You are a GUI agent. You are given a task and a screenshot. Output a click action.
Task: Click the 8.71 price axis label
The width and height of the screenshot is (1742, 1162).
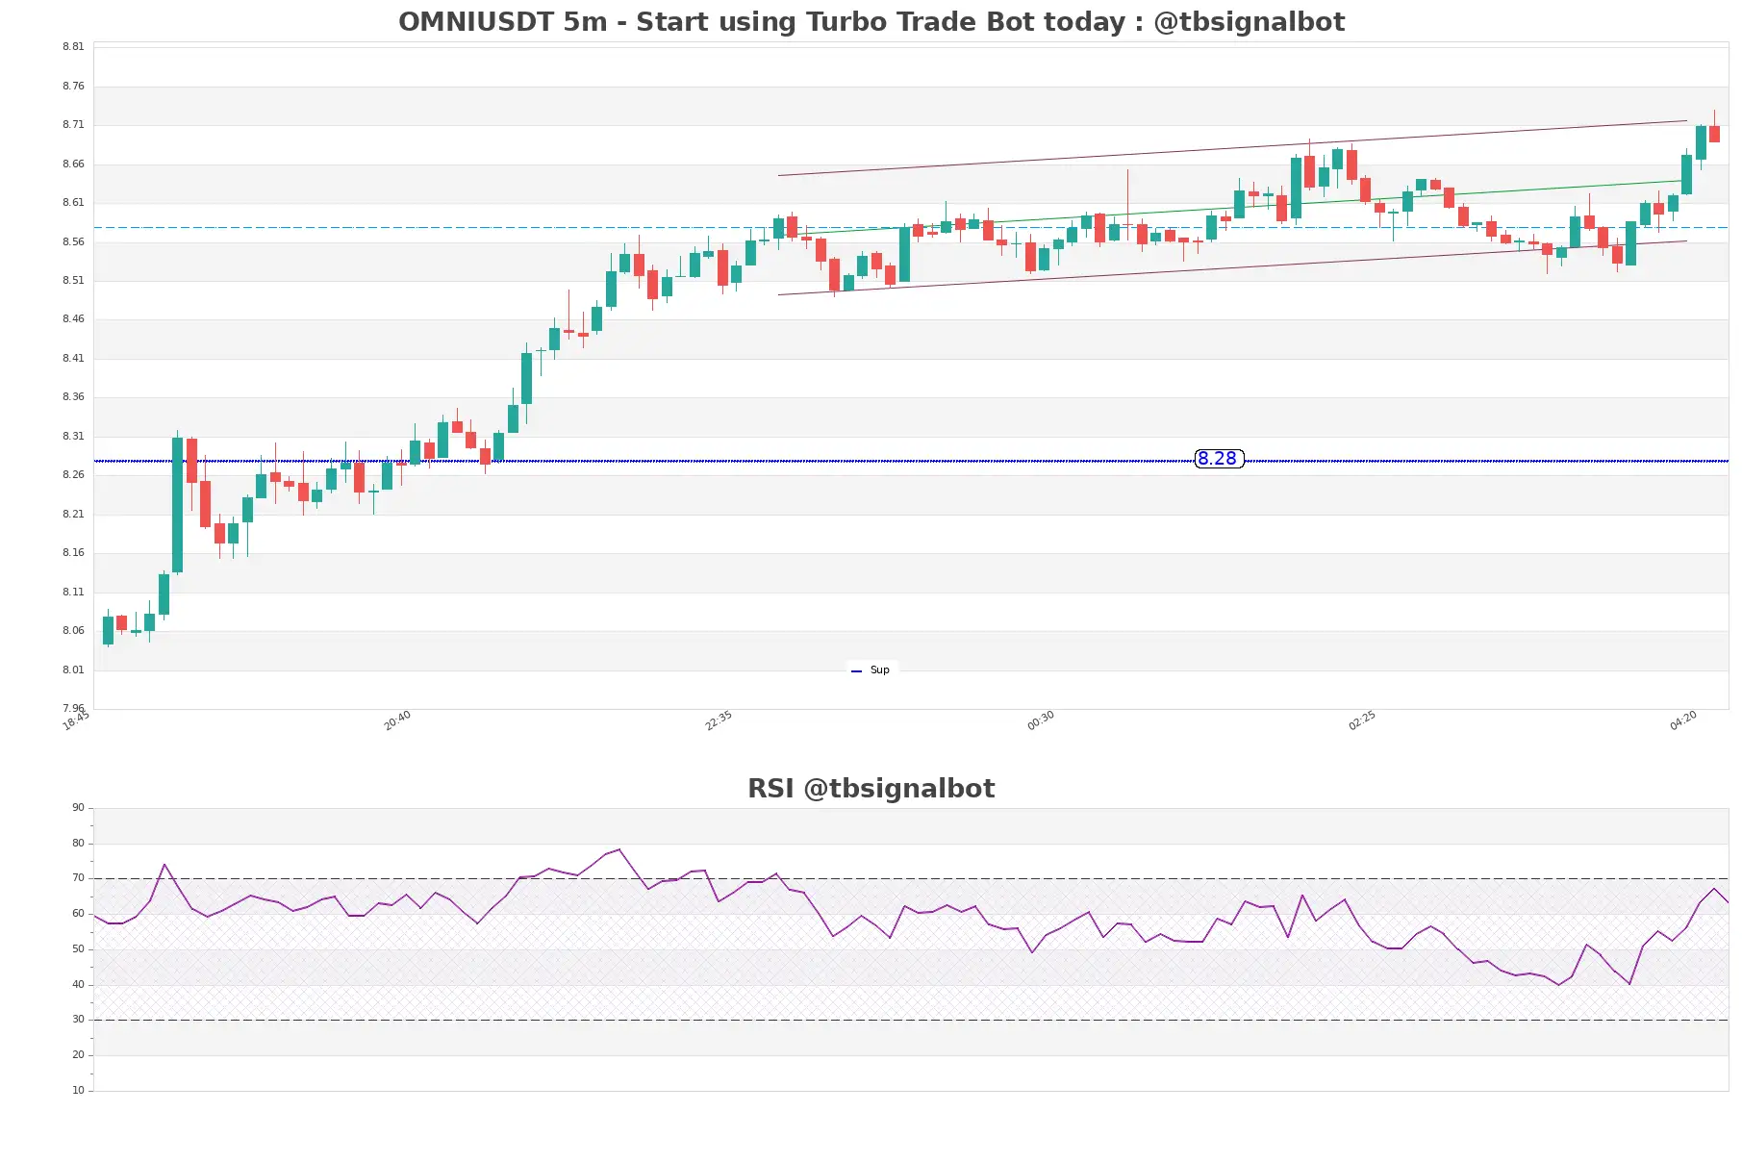[x=73, y=125]
